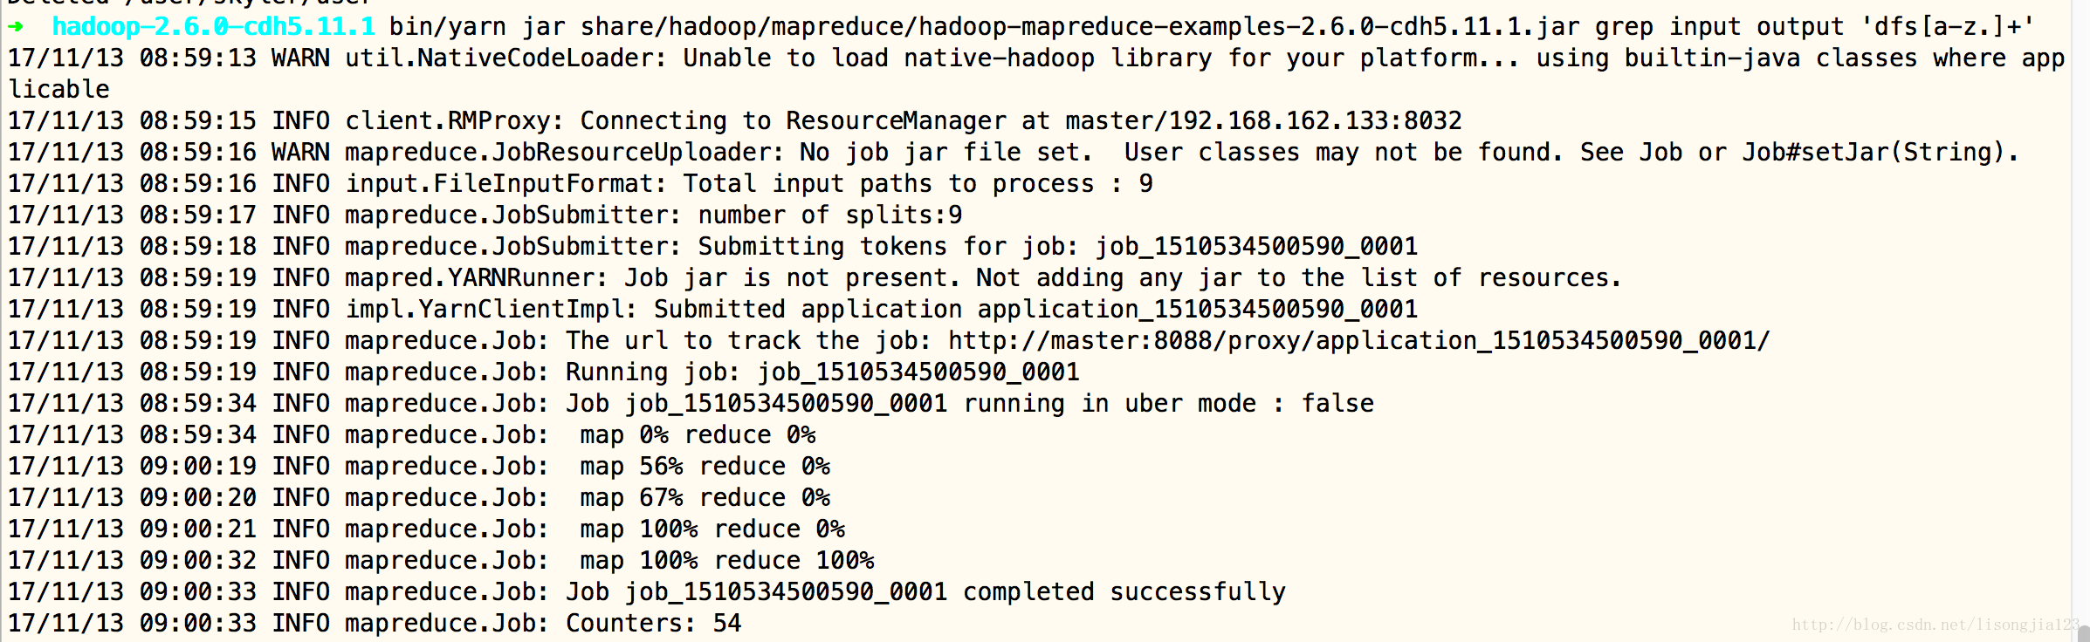This screenshot has width=2090, height=642.
Task: Click the blog.csdn.net watermark link
Action: (1935, 625)
